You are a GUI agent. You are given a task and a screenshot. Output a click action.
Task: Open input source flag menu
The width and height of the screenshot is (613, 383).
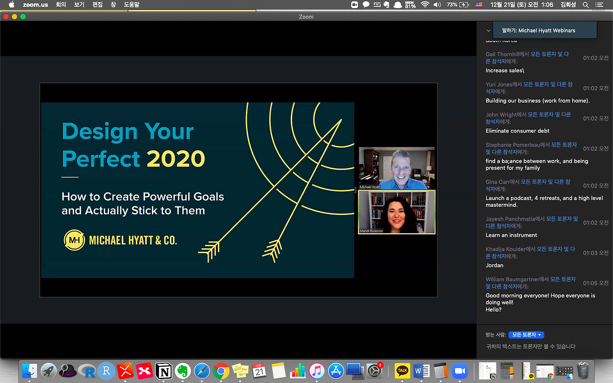[x=479, y=5]
